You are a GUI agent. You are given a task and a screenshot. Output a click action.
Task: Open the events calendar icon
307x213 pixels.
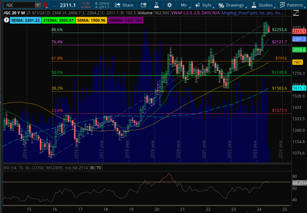coord(144,5)
